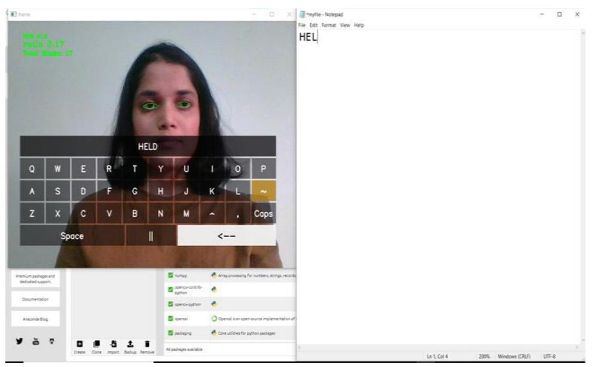Select the O key on virtual keyboard

pyautogui.click(x=237, y=169)
